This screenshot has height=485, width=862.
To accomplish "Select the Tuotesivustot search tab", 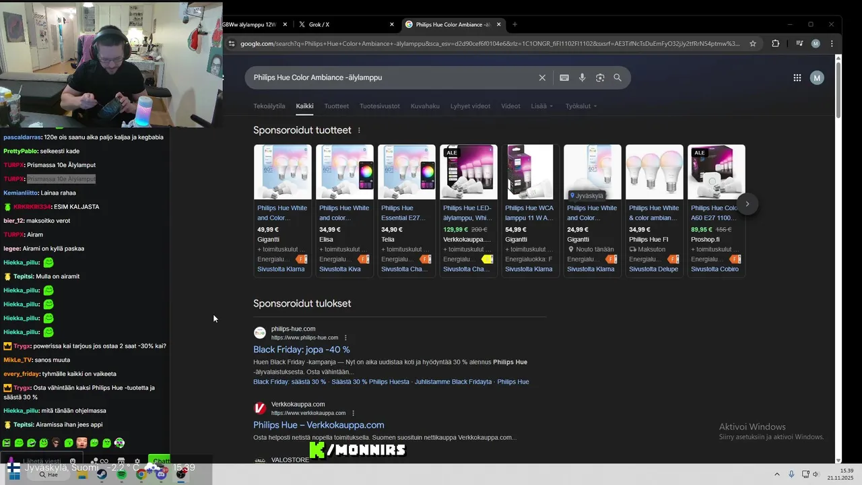I will coord(380,106).
